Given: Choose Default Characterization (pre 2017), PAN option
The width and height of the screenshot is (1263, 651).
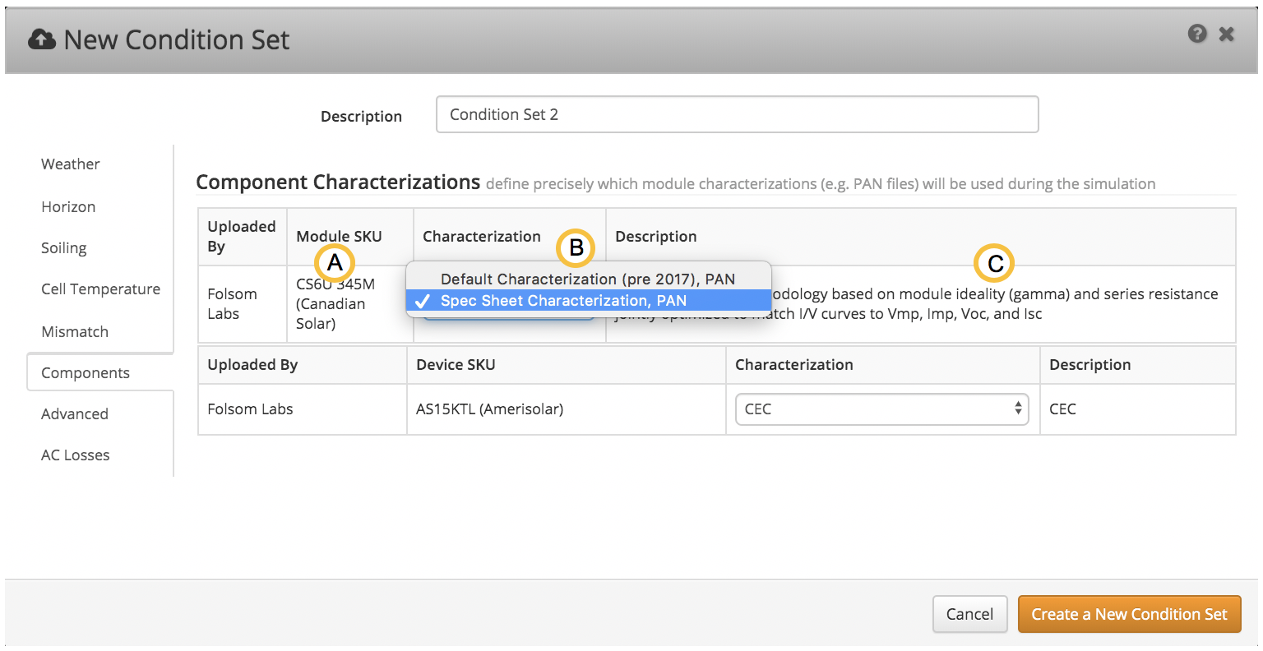Looking at the screenshot, I should pos(587,279).
